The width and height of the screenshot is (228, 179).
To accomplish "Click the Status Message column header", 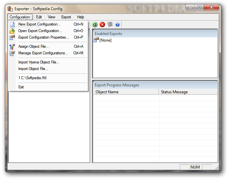I will coord(188,92).
